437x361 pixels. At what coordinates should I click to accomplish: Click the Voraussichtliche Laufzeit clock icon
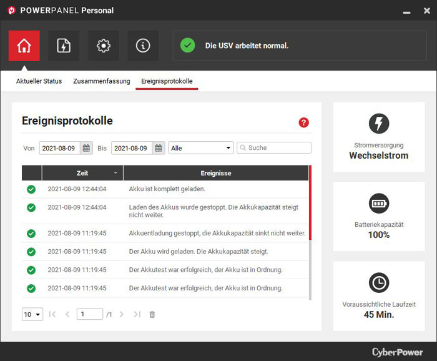tap(379, 283)
